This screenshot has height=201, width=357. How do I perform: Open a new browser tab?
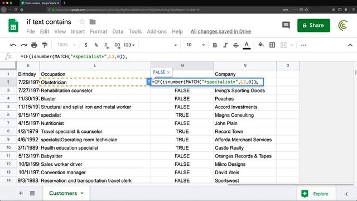pos(65,3)
